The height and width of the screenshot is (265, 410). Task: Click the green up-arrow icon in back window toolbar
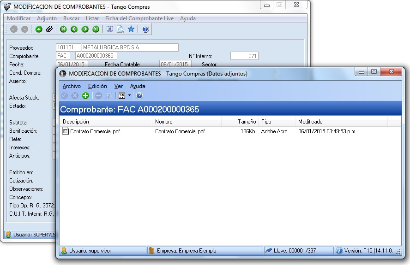point(39,29)
